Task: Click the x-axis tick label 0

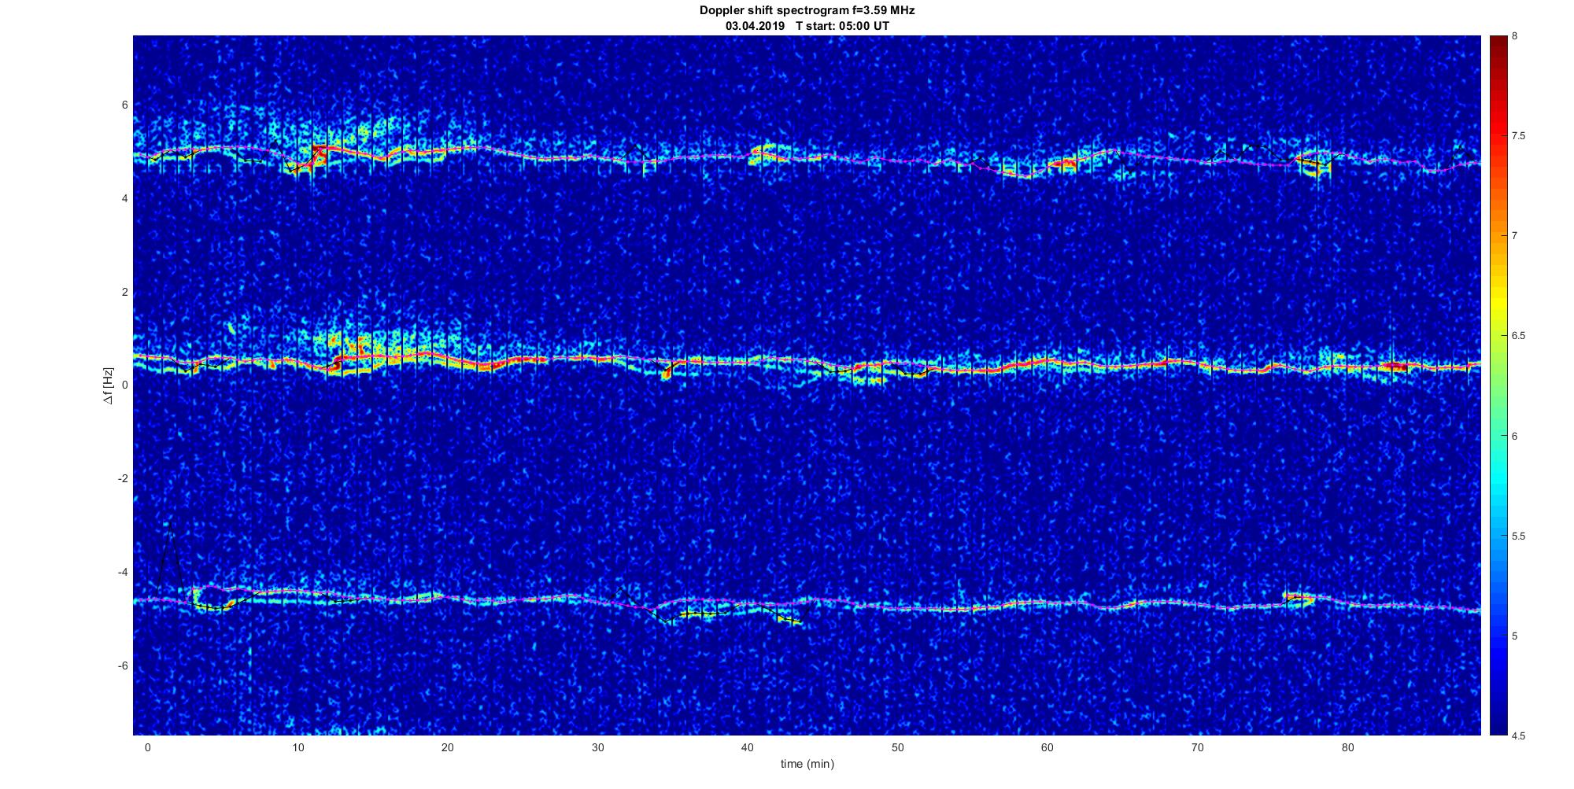Action: tap(147, 747)
